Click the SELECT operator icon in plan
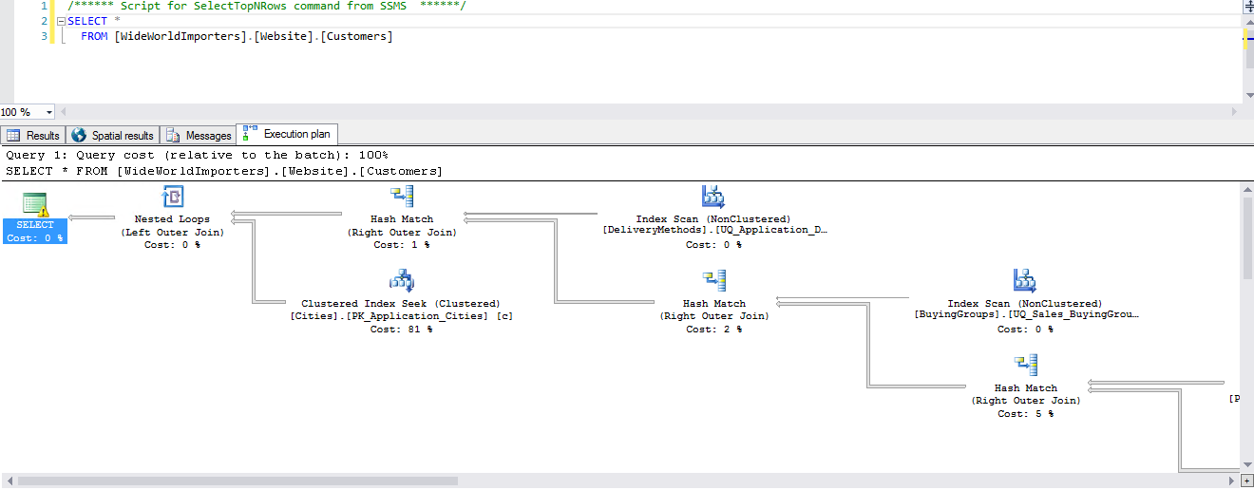This screenshot has height=490, width=1254. [x=35, y=203]
